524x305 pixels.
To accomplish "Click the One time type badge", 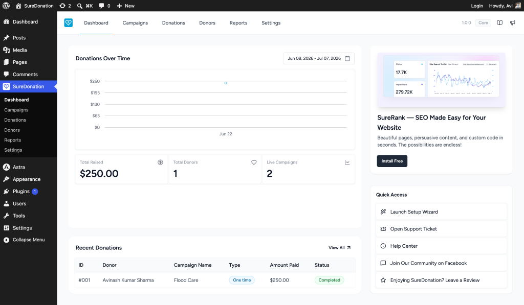I will pos(242,280).
